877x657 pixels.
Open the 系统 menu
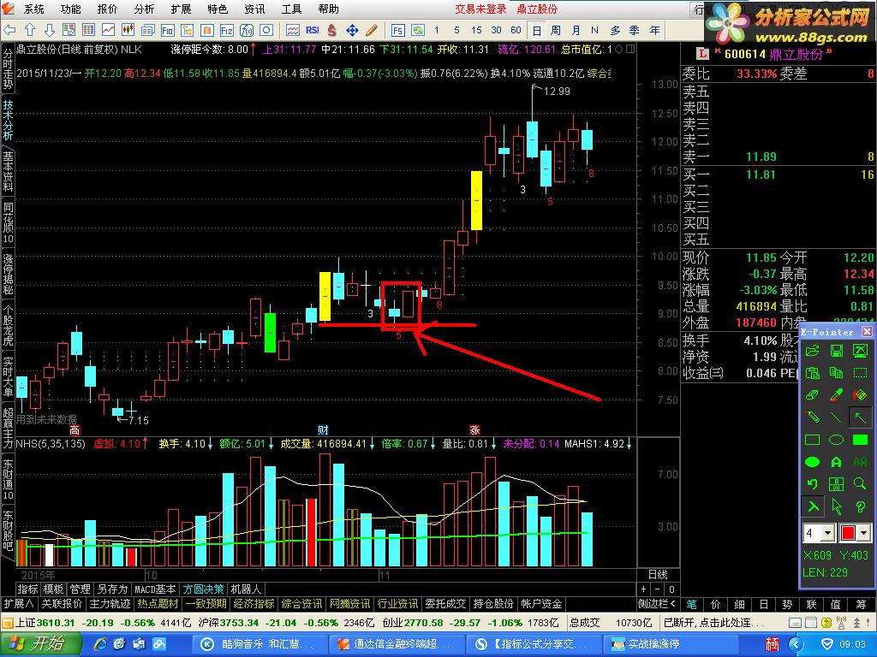click(x=33, y=9)
